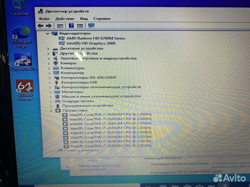Select AMD Radeon HD 6700M Series

96,38
